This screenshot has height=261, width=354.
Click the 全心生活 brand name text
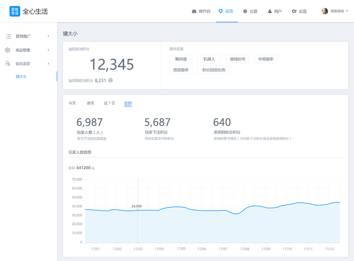[35, 11]
